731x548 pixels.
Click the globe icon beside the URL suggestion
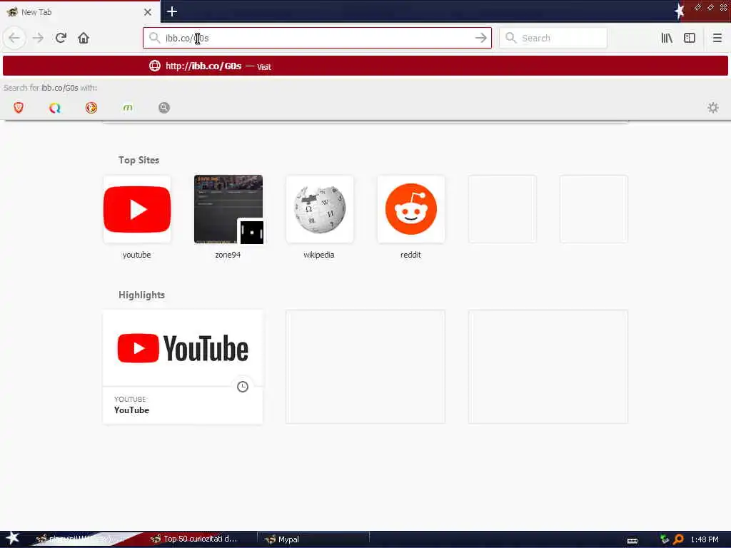pos(155,66)
